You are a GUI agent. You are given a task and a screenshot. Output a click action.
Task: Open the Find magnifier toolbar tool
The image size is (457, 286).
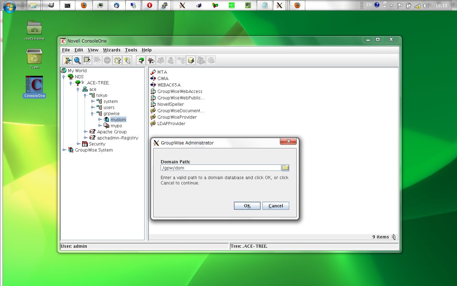[x=77, y=60]
